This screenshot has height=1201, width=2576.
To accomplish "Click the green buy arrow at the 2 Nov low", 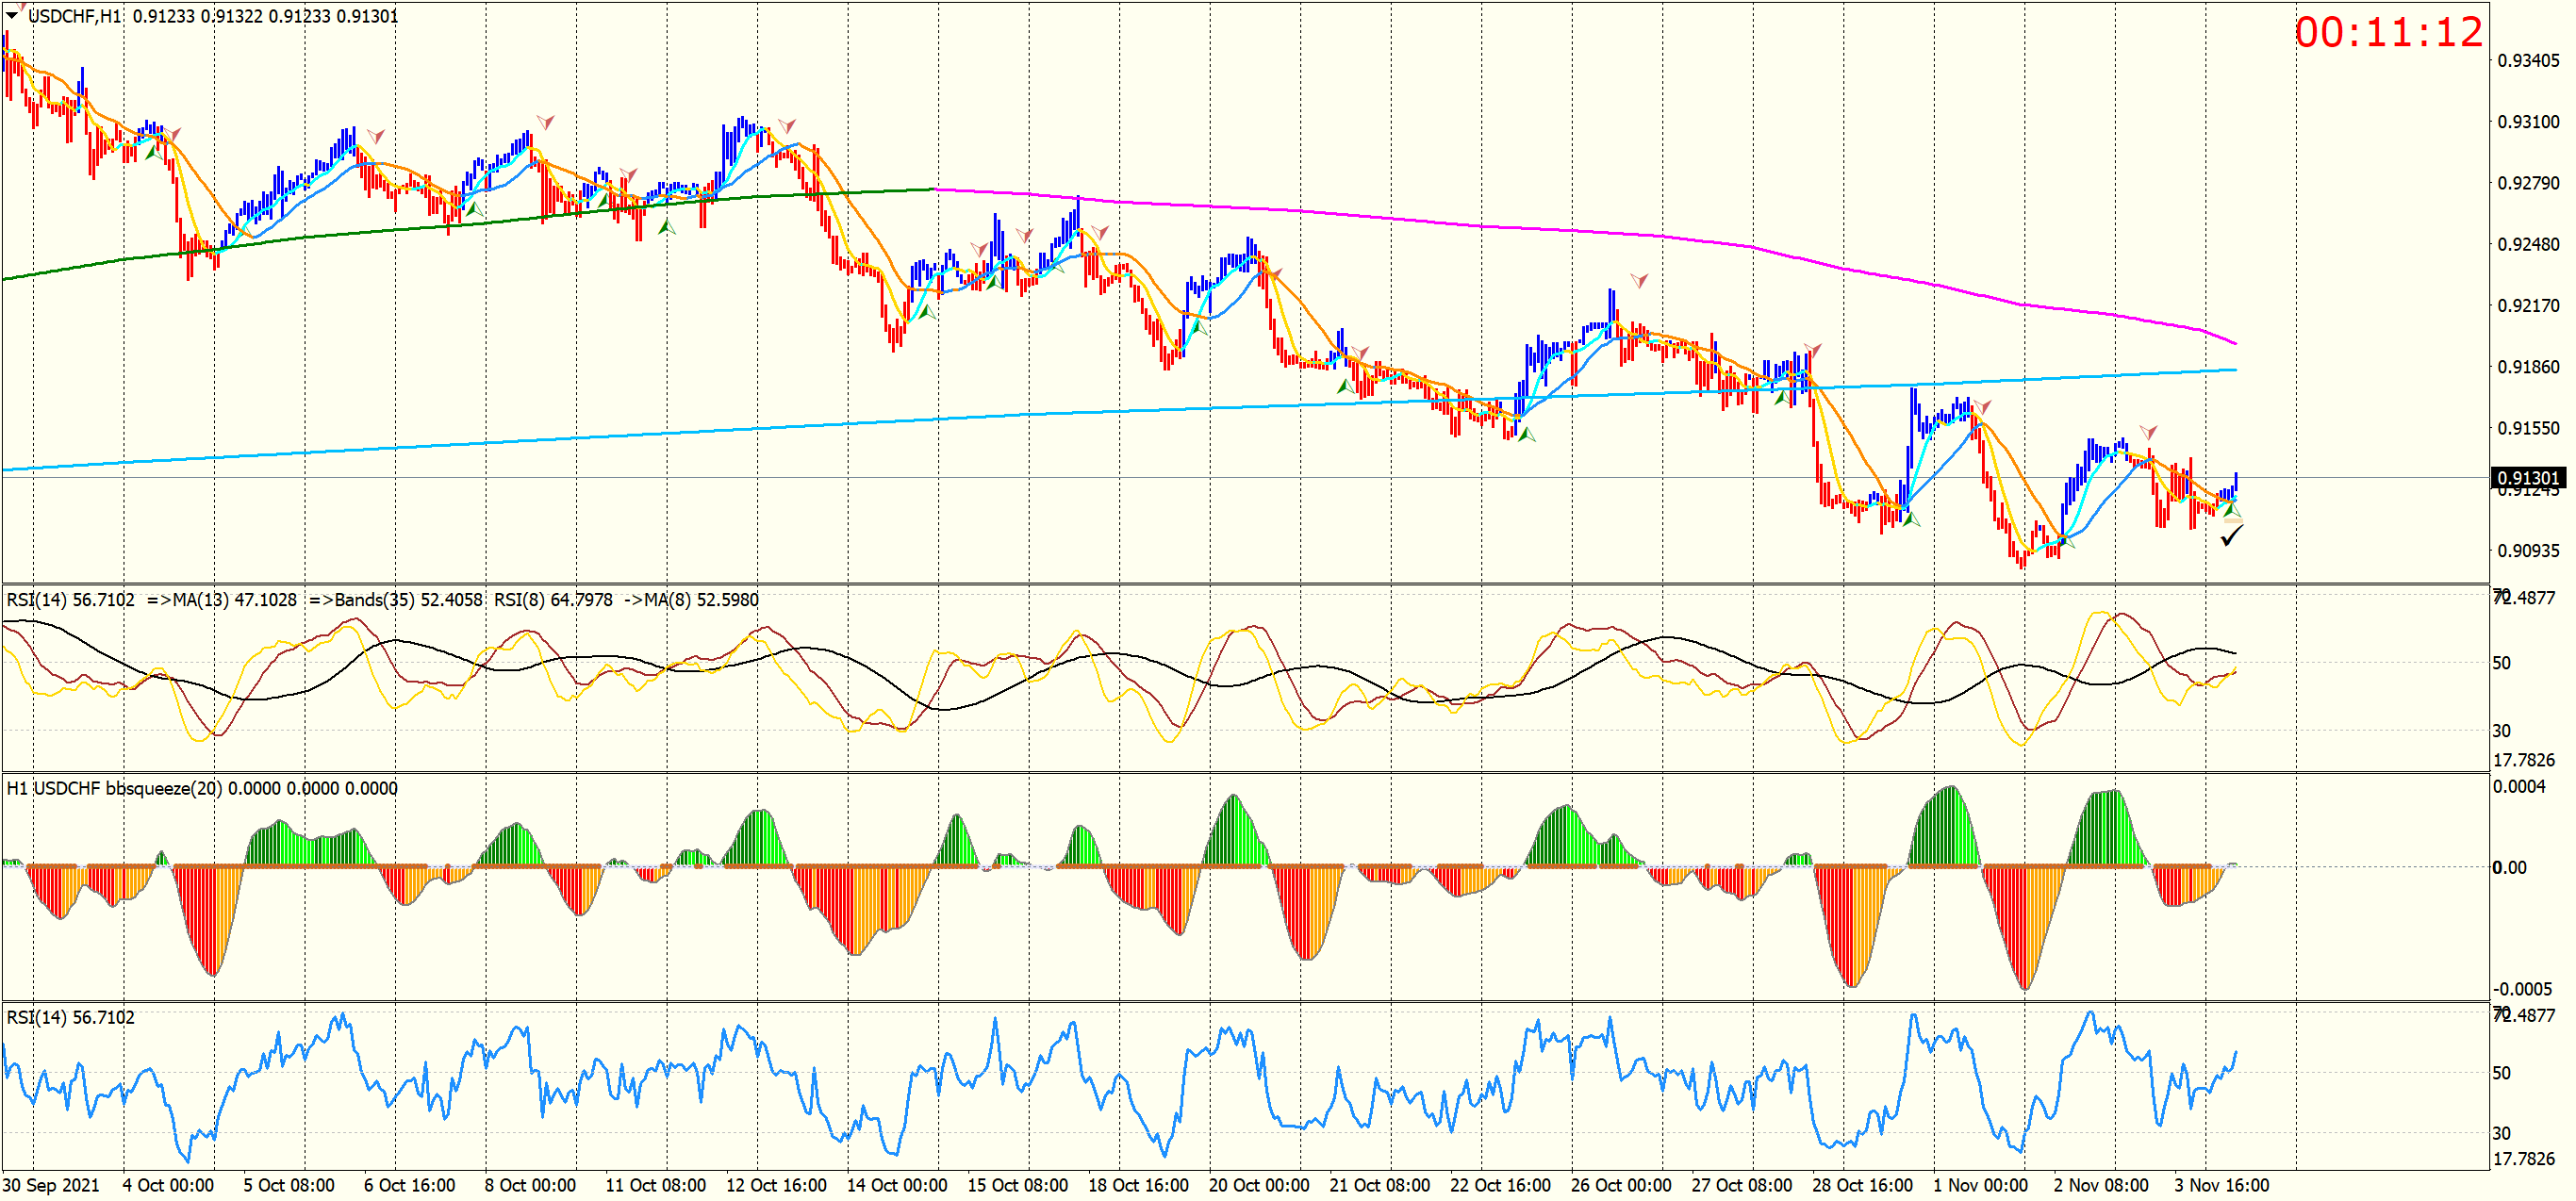I will 2066,541.
